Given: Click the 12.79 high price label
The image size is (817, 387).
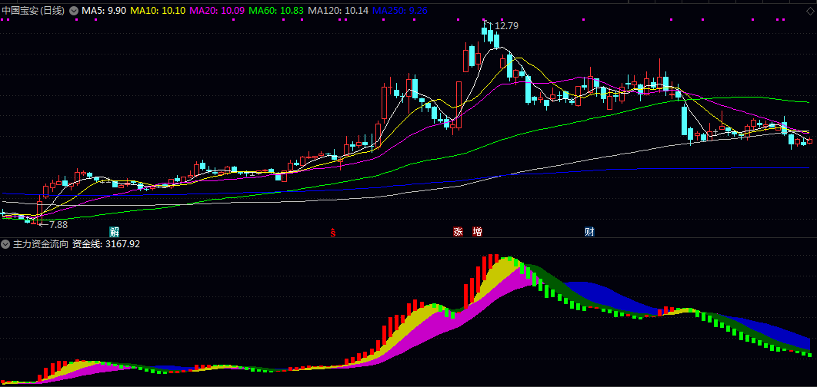Looking at the screenshot, I should [506, 26].
